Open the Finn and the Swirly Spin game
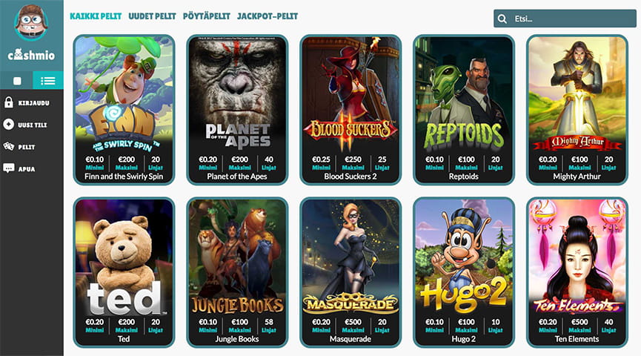Screen dimensions: 641x356 point(124,110)
